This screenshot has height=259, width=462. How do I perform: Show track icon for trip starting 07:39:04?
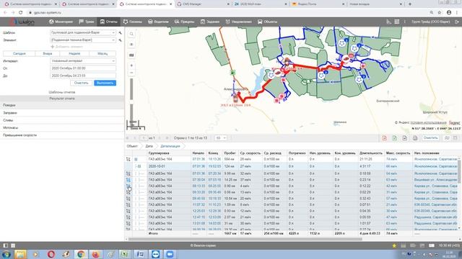pos(128,180)
